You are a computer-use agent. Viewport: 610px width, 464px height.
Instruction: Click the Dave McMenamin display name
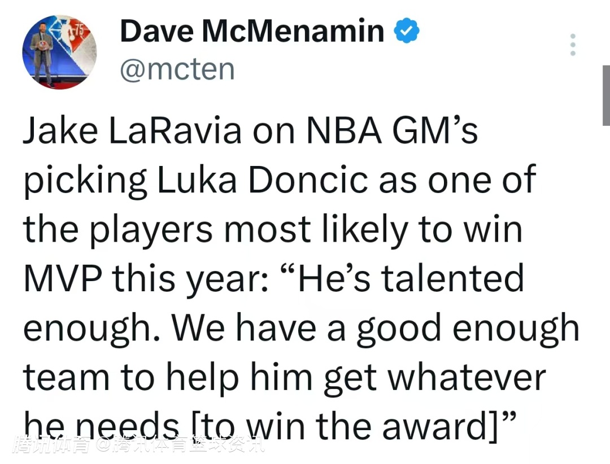click(252, 31)
